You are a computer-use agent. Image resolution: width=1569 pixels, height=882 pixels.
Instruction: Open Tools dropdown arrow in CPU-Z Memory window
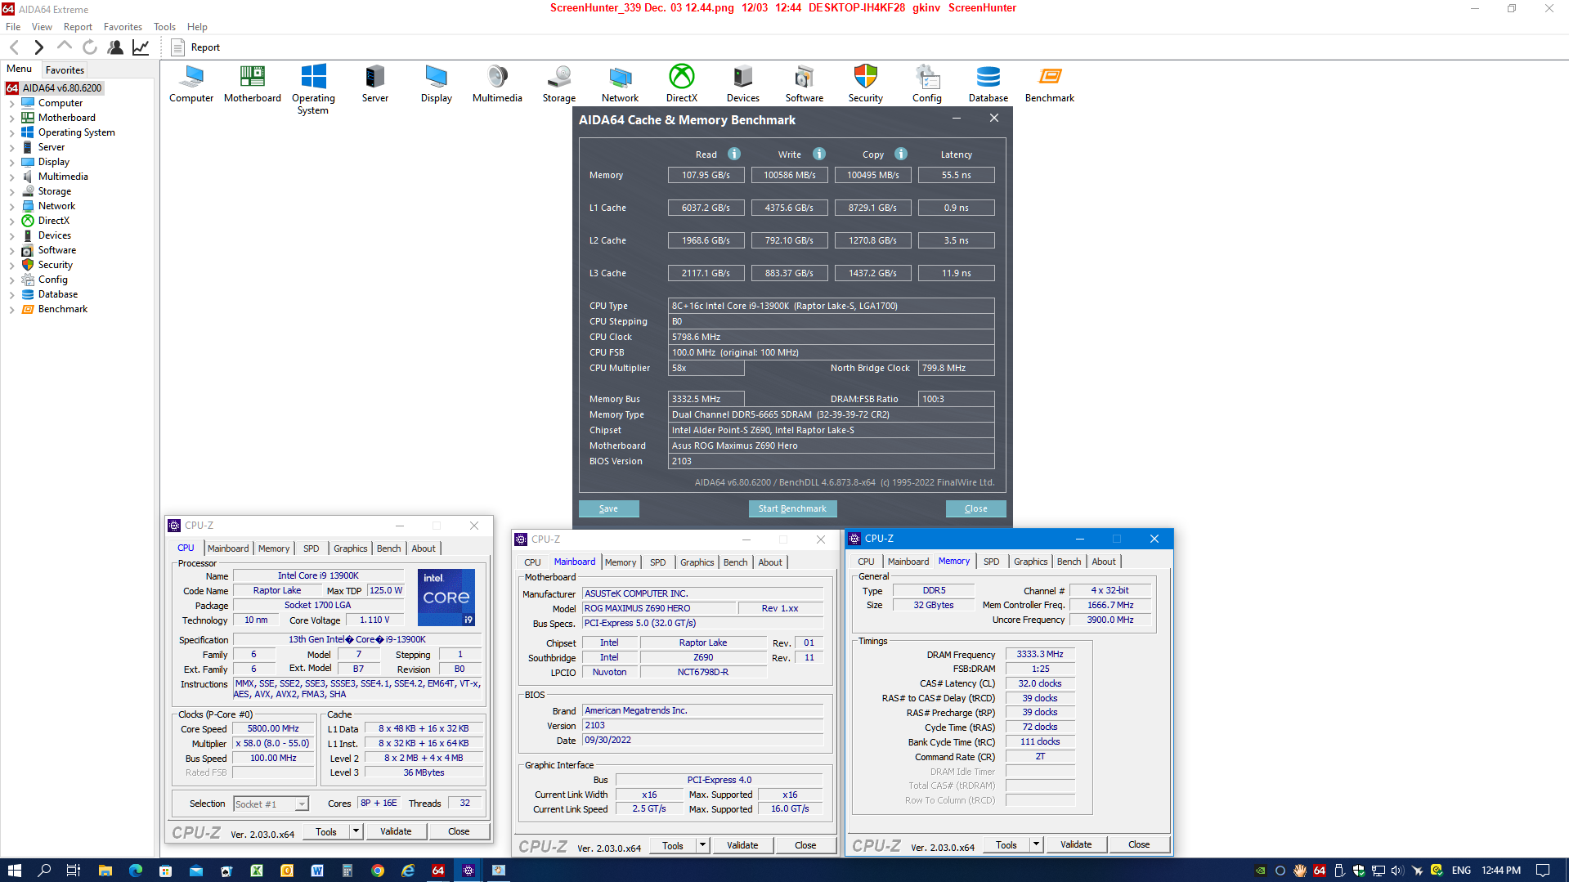click(x=1036, y=844)
